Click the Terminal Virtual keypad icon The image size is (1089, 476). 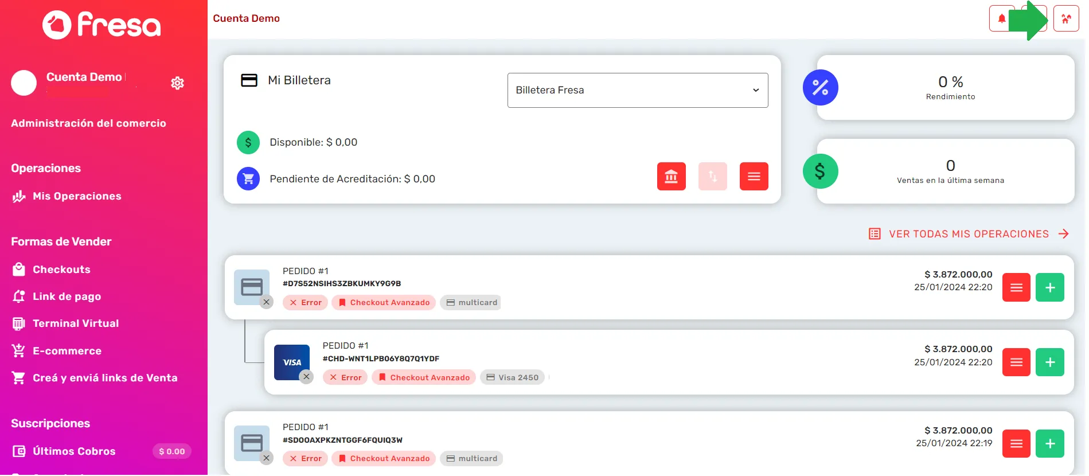pos(19,324)
